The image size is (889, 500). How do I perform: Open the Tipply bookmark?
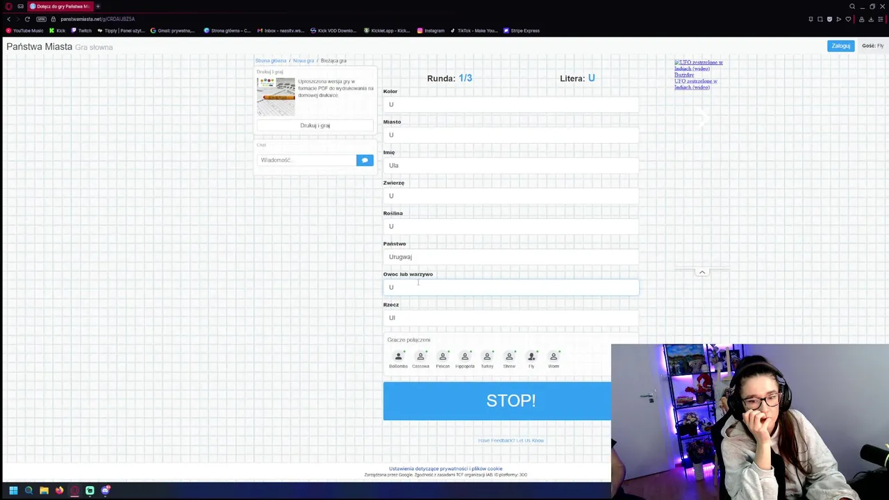[x=121, y=31]
